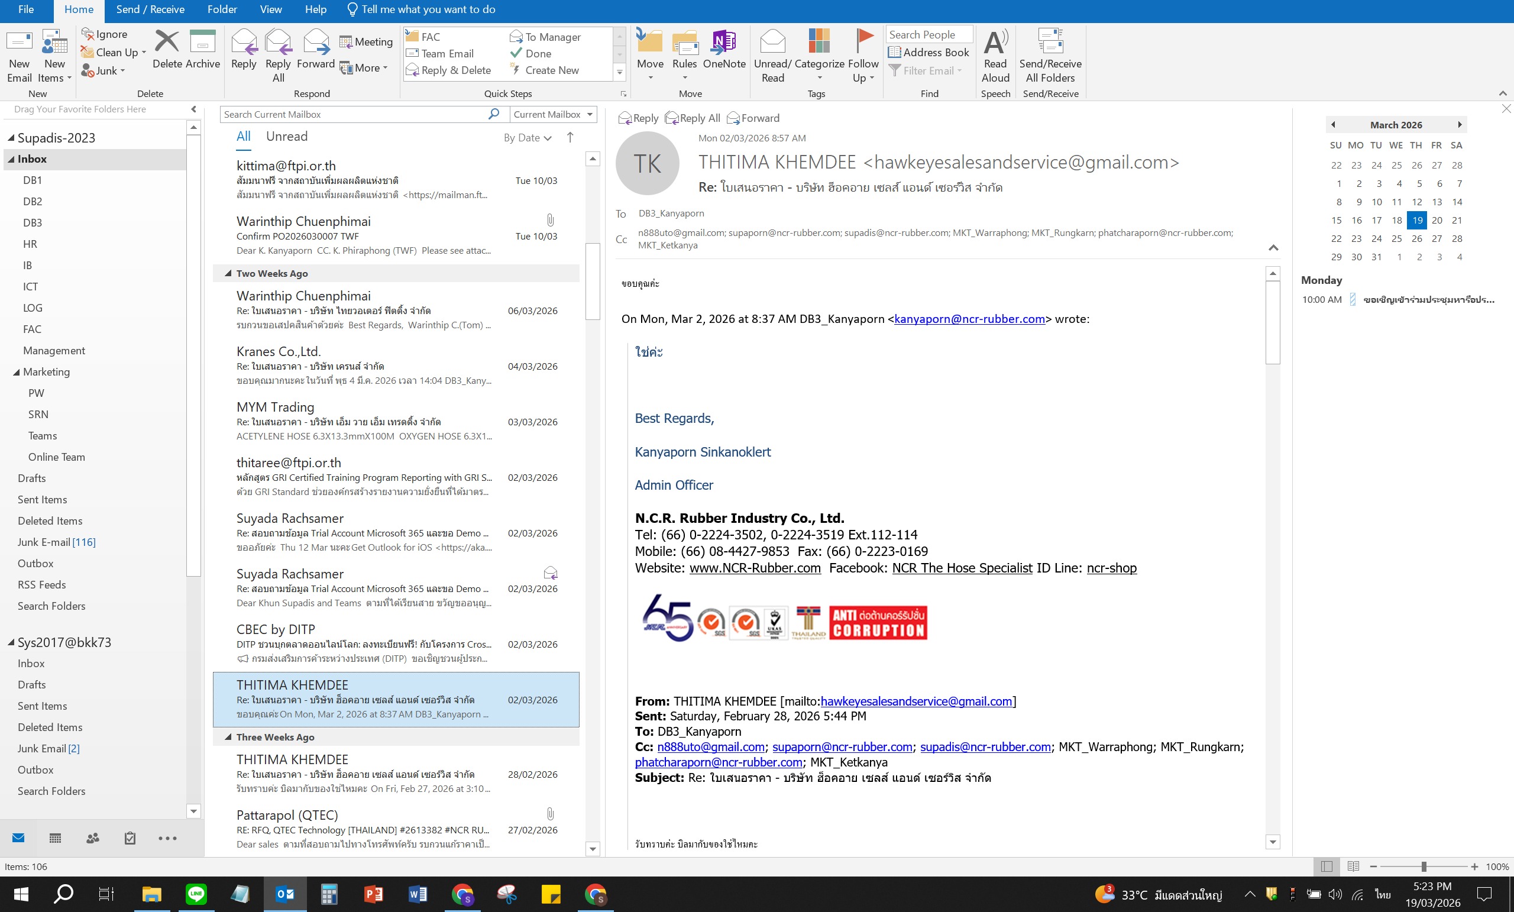Open People view in navigation bar
1514x912 pixels.
[93, 838]
